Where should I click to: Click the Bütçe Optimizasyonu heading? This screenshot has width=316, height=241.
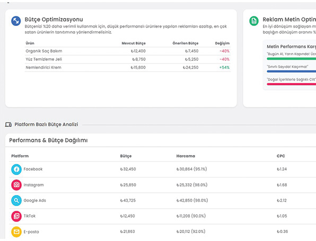[54, 20]
